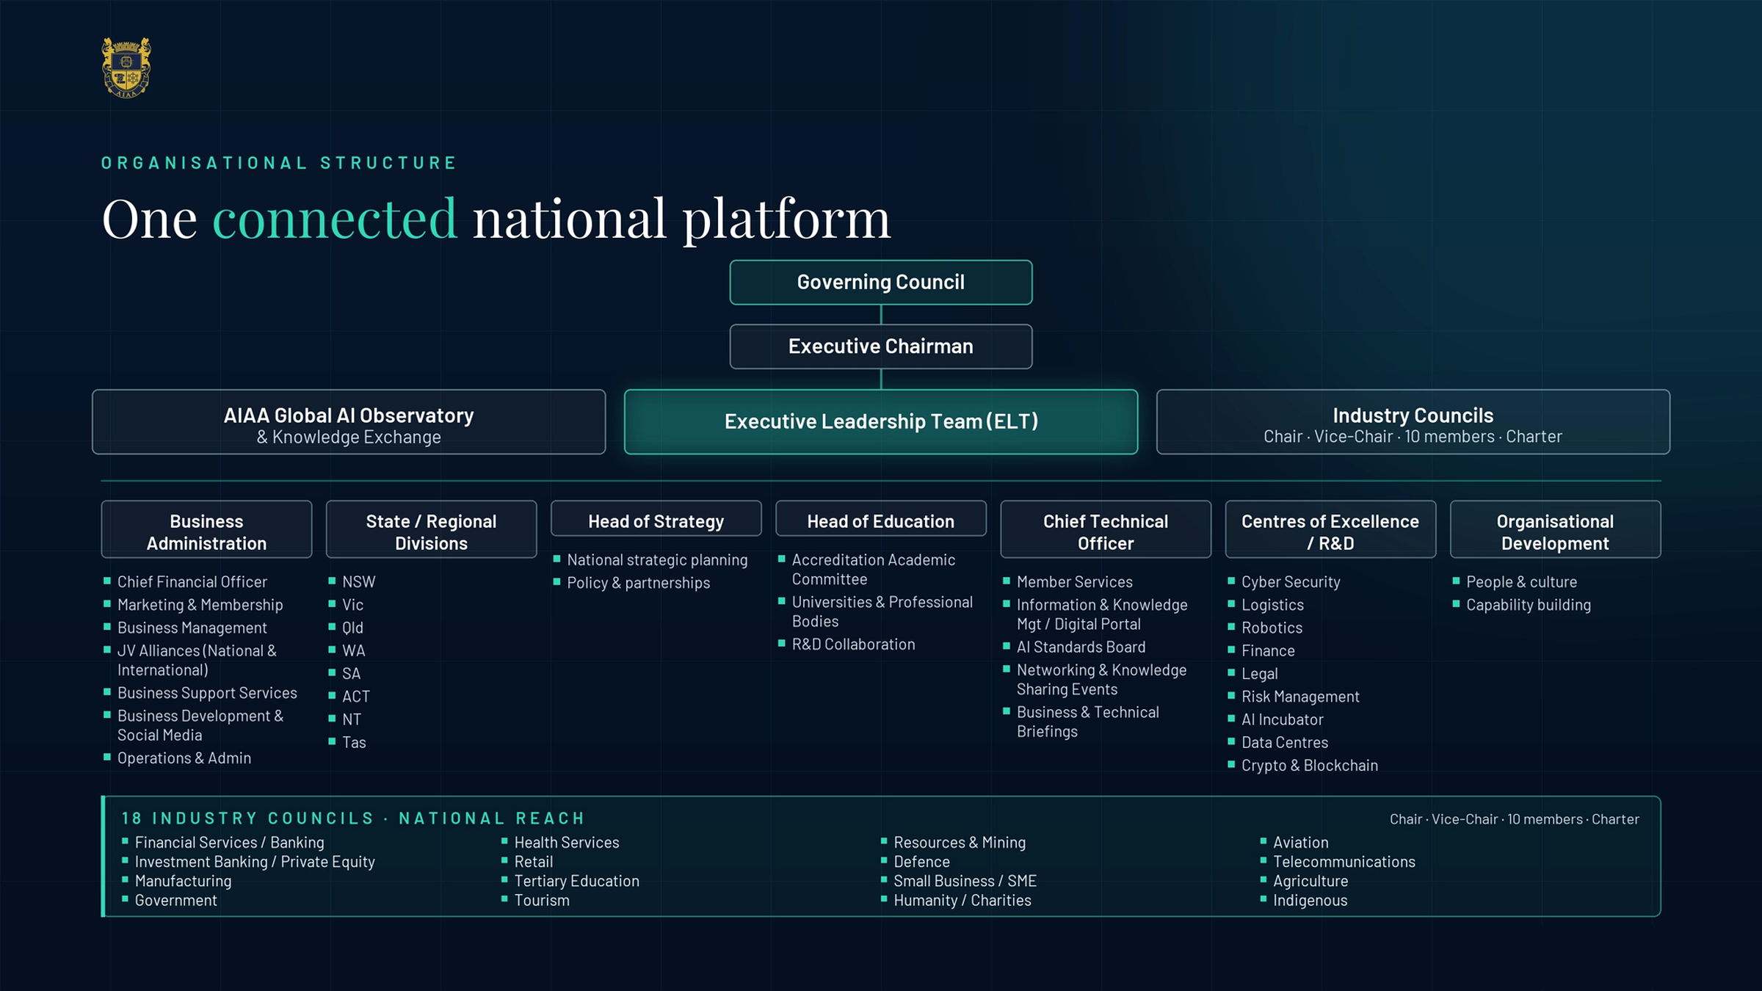Select 'Resources & Mining' council
The height and width of the screenshot is (991, 1762).
tap(960, 843)
